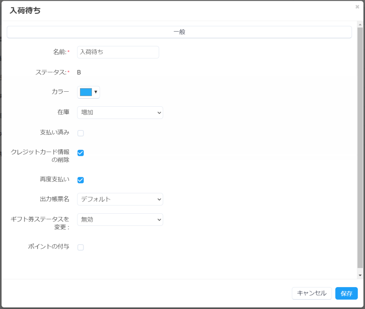This screenshot has width=365, height=309.
Task: Open the 出力帳票名 dropdown showing デフォルト
Action: click(120, 199)
